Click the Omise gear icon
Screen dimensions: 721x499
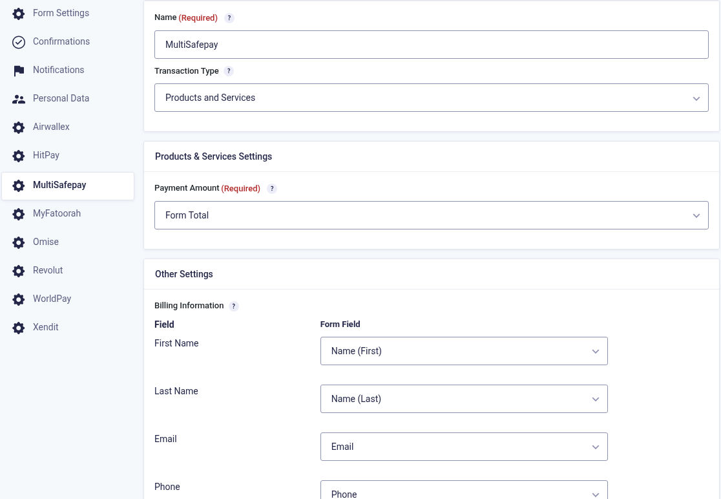[18, 242]
